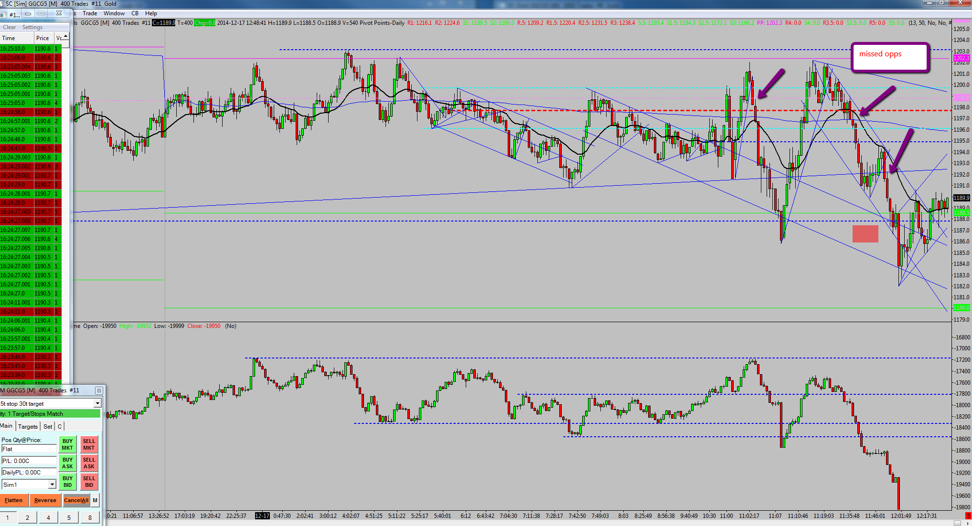Click the Pos Qty field showing Flat
Image resolution: width=972 pixels, height=526 pixels.
click(29, 449)
